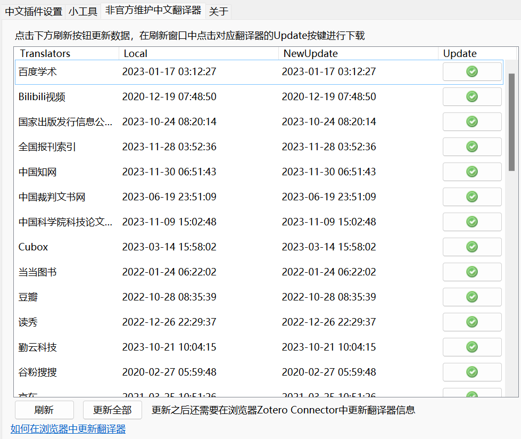Click Local date 2022-01-24 06:22:02
This screenshot has height=439, width=521.
coord(169,272)
